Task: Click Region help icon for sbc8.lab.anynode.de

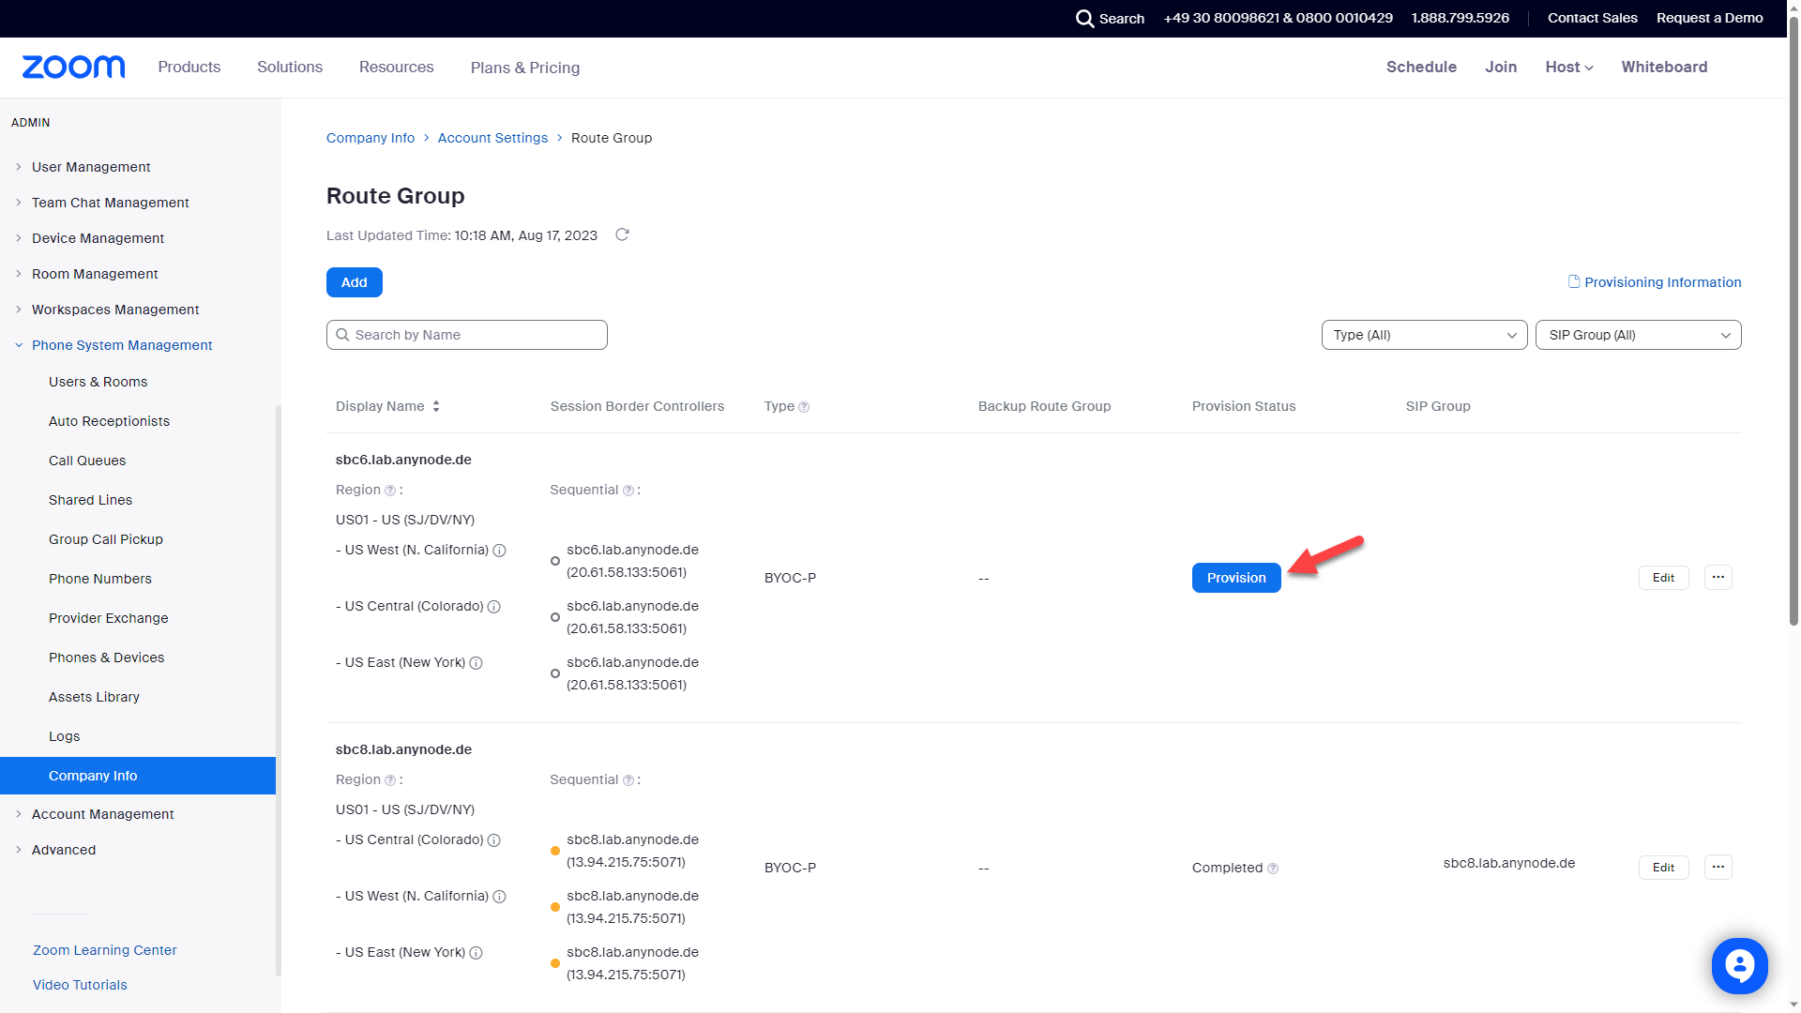Action: [390, 780]
